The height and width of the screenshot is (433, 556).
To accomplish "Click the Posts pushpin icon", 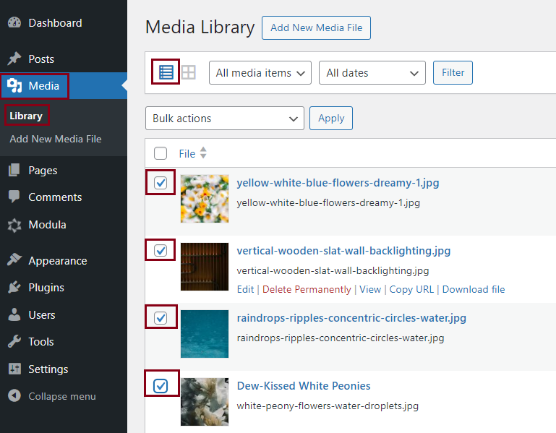I will tap(14, 59).
